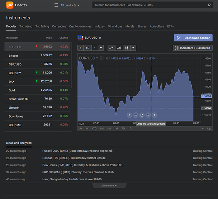
Task: Select 6M chart range
Action: pyautogui.click(x=102, y=128)
